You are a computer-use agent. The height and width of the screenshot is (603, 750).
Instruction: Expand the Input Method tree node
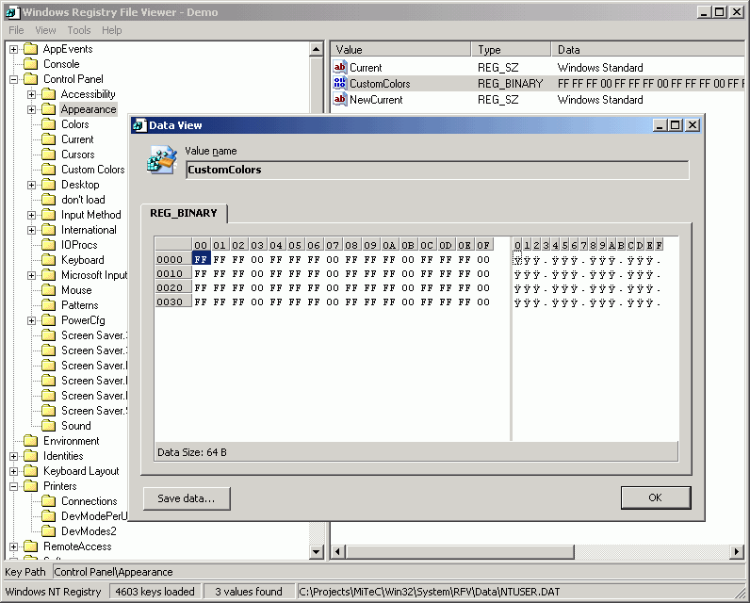tap(32, 215)
